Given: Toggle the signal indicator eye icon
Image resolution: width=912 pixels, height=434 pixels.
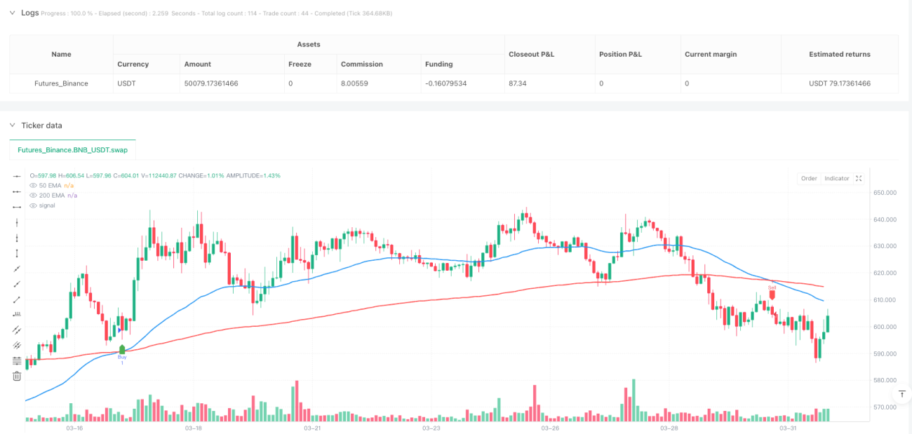Looking at the screenshot, I should 33,205.
